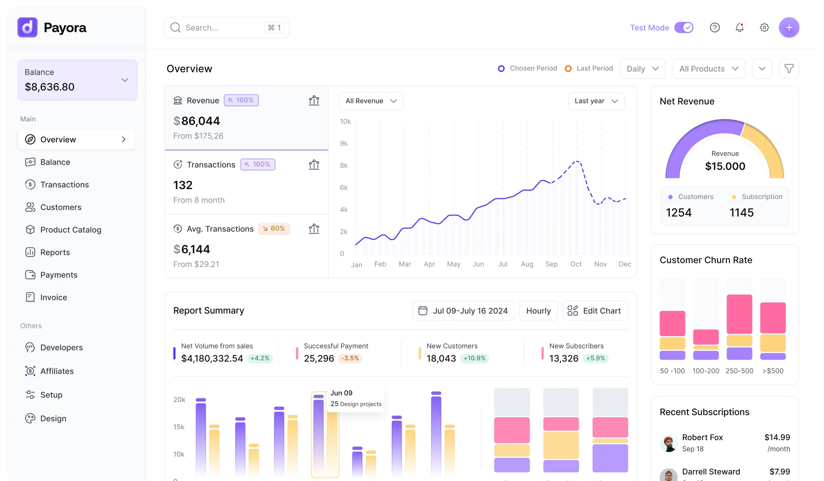Go to Transactions in the sidebar
Image resolution: width=824 pixels, height=481 pixels.
point(64,185)
